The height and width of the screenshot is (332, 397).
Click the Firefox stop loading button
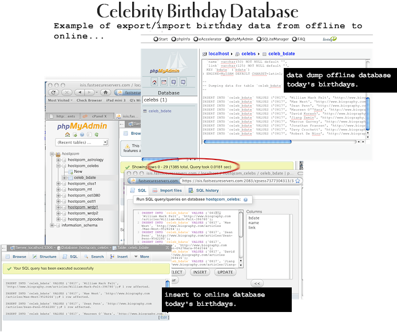tap(66, 93)
